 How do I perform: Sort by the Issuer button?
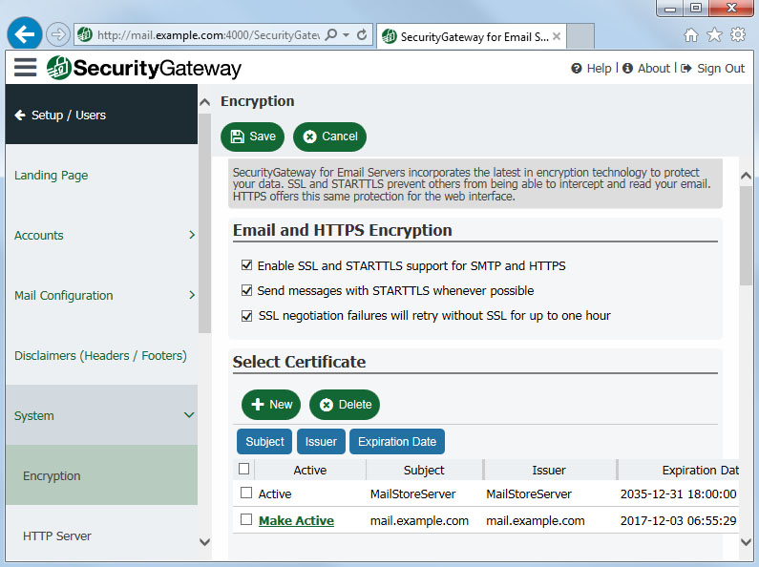pyautogui.click(x=321, y=442)
